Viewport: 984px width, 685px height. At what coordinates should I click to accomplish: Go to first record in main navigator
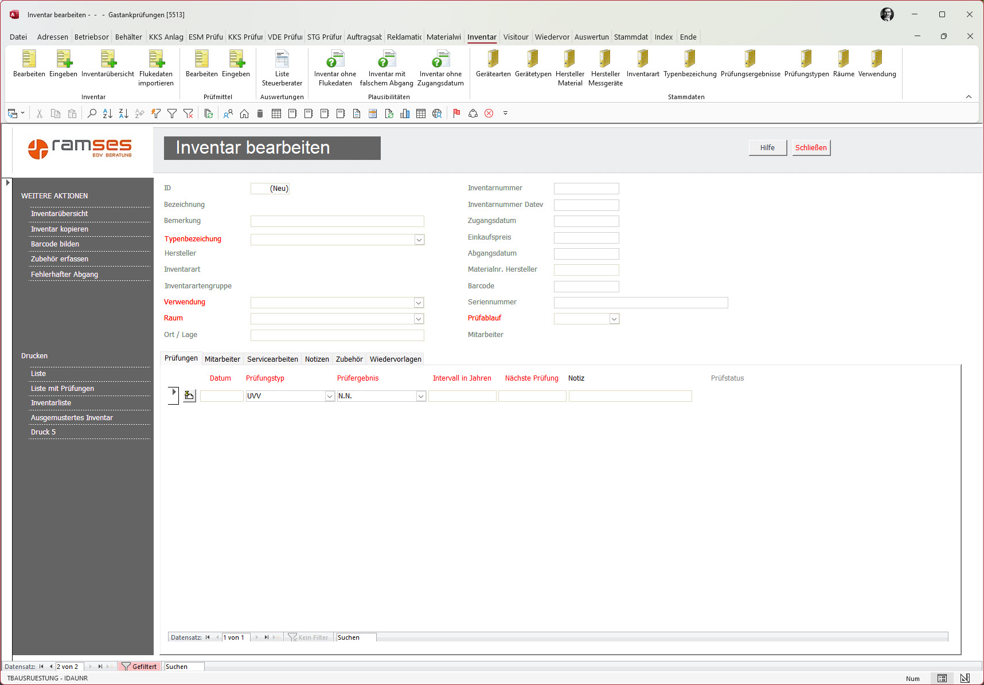coord(41,667)
